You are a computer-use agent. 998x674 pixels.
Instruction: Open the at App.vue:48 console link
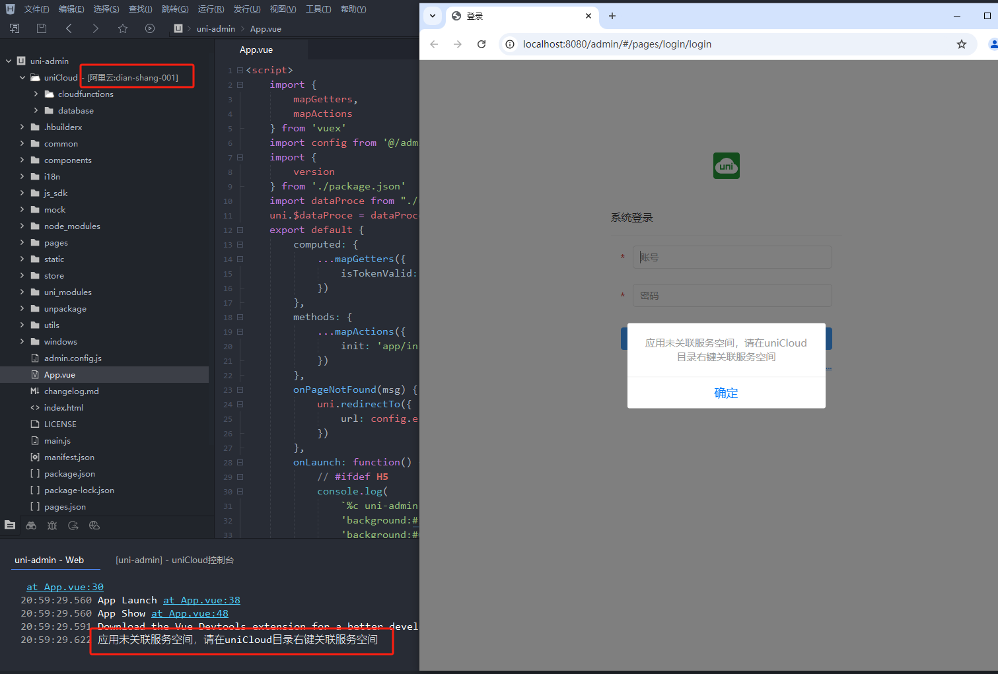pos(190,613)
